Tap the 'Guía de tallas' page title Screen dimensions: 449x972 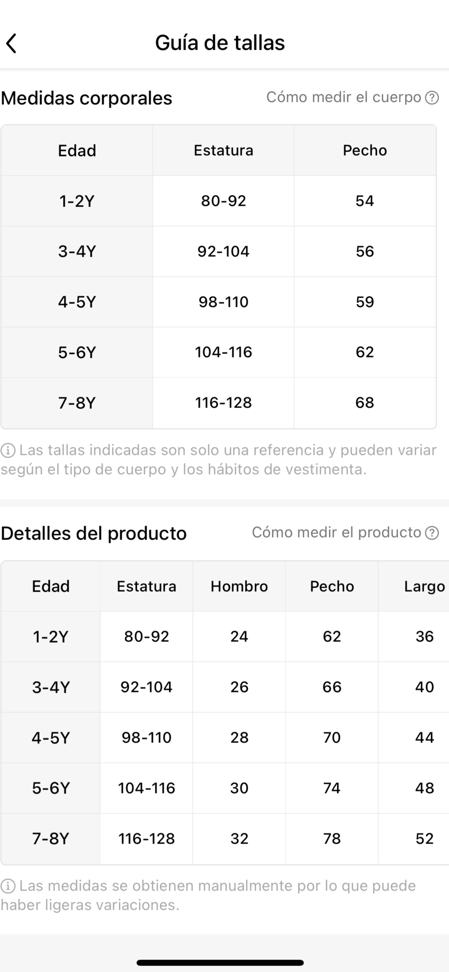220,43
